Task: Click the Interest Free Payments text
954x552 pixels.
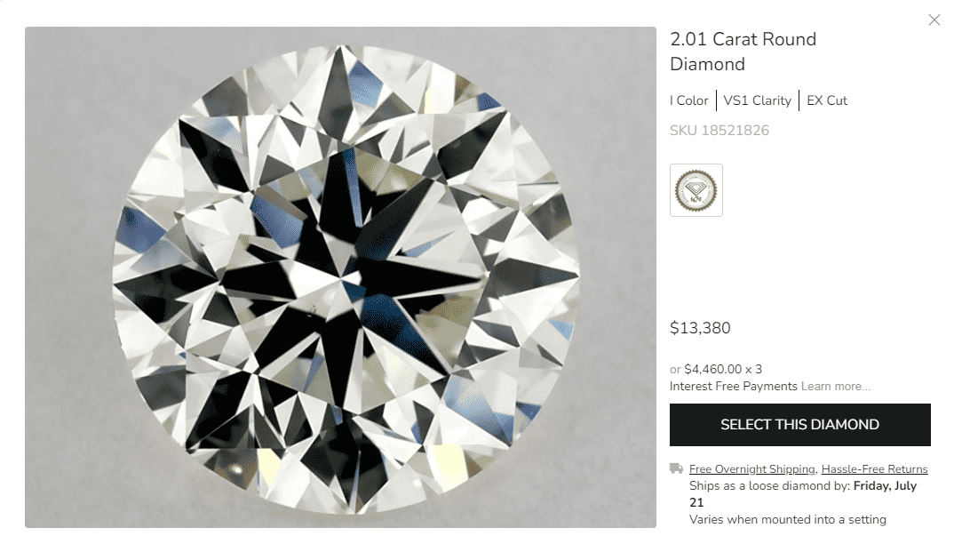Action: pyautogui.click(x=732, y=386)
